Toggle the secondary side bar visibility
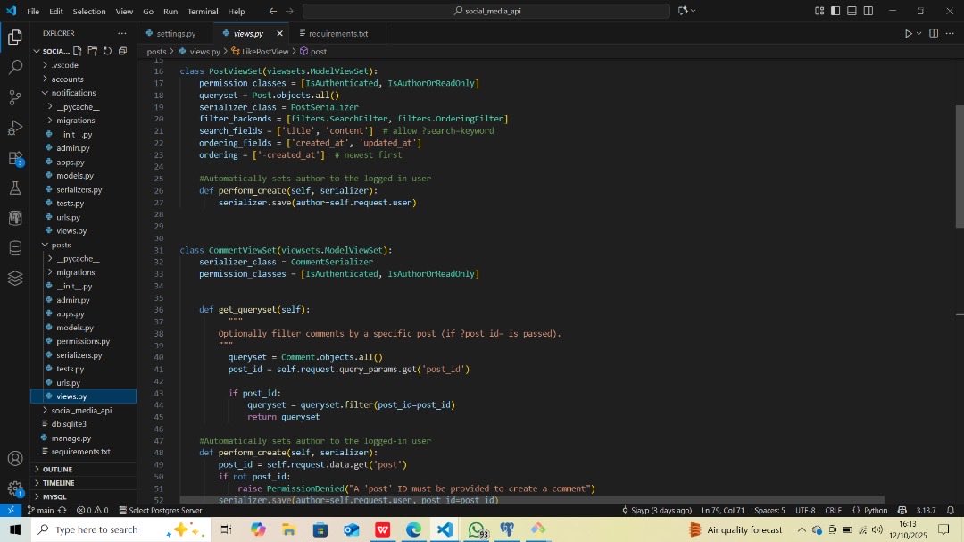The height and width of the screenshot is (542, 964). pyautogui.click(x=868, y=11)
